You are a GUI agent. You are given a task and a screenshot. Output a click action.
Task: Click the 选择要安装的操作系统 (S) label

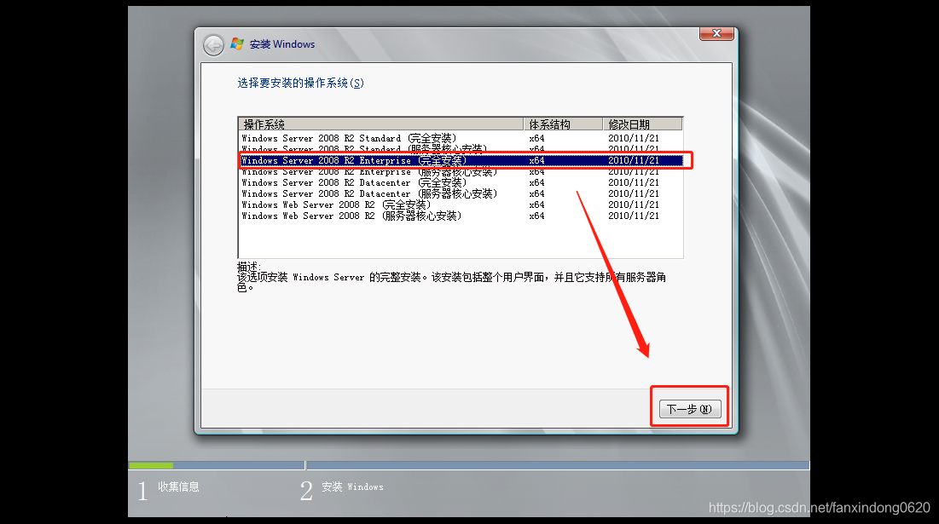tap(300, 83)
